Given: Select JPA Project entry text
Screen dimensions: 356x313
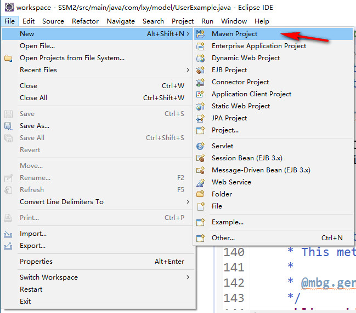Looking at the screenshot, I should 229,118.
